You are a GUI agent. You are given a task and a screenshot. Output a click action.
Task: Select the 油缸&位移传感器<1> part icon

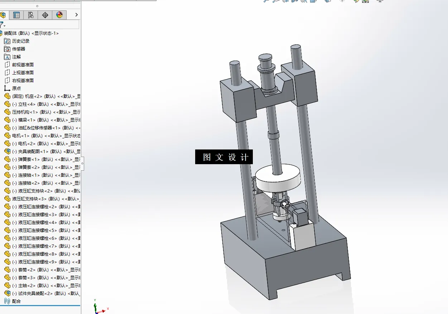[x=7, y=128]
